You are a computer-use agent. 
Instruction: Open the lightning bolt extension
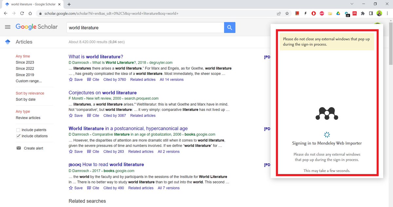[305, 13]
